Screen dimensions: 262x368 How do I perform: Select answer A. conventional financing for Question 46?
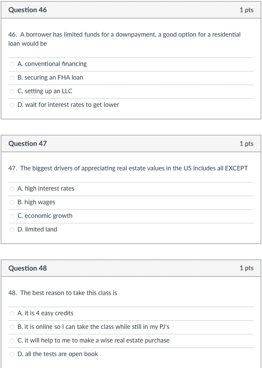tap(12, 64)
